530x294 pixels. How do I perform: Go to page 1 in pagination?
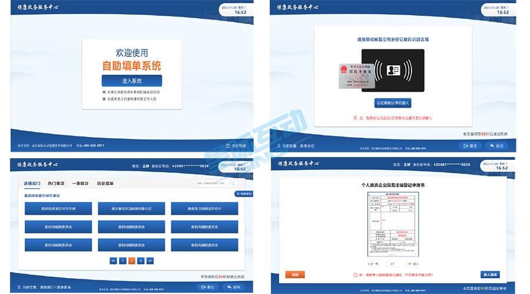(122, 260)
